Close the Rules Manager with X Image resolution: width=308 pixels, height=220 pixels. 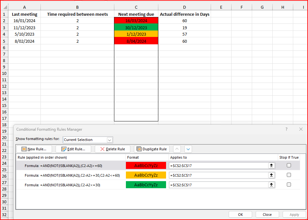point(301,129)
